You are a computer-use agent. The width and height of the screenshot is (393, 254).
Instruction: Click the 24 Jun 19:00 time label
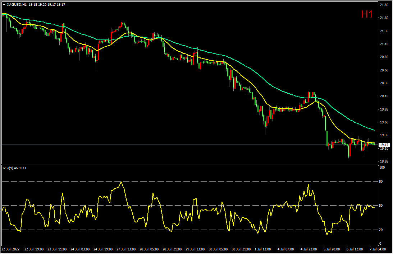tap(103, 249)
